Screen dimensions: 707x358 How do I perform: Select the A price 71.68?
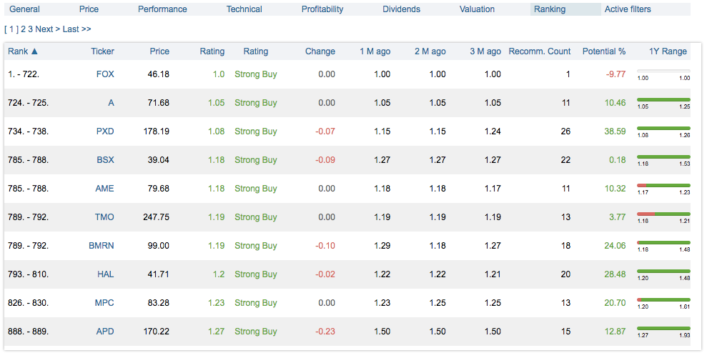(x=159, y=103)
